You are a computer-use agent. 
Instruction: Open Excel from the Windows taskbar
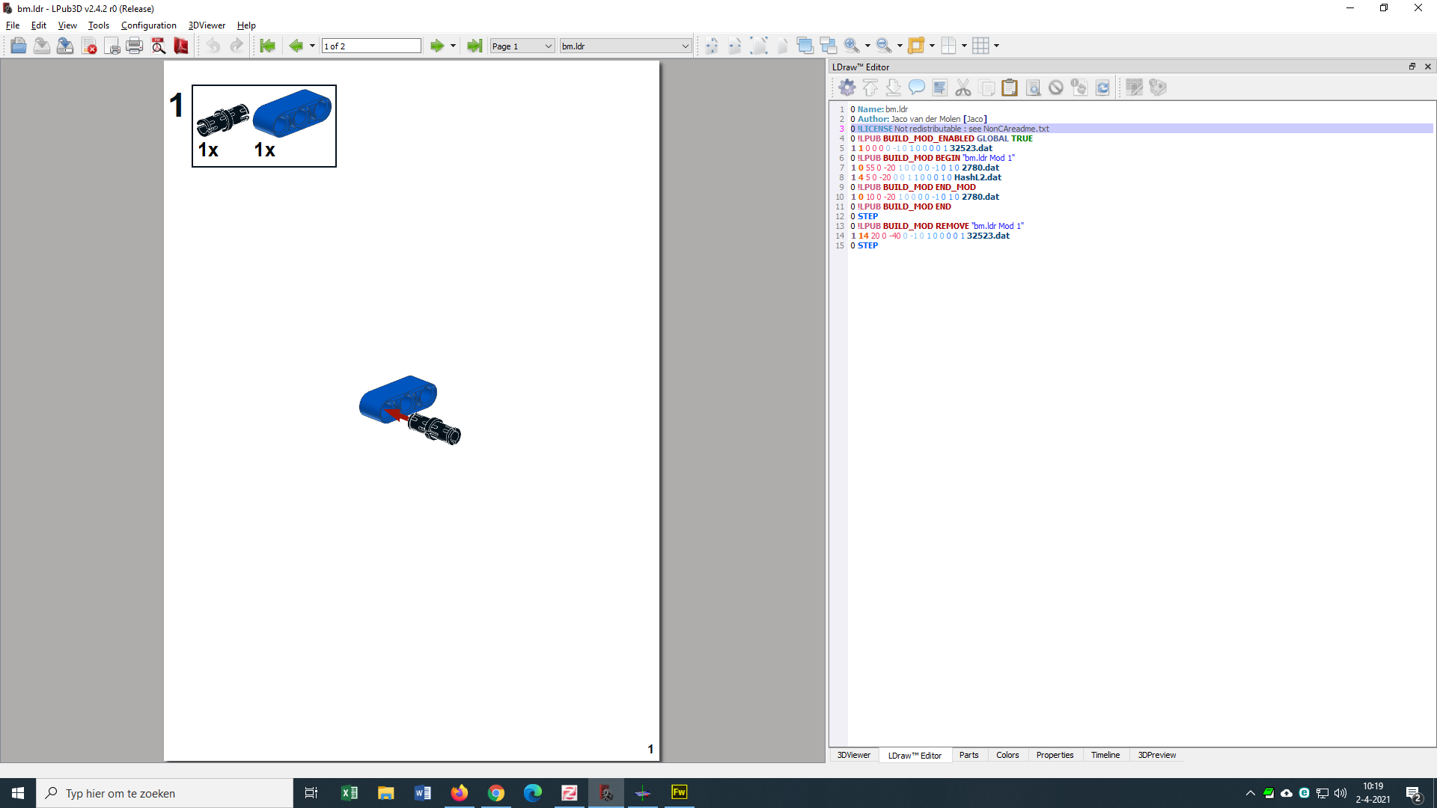pos(349,793)
